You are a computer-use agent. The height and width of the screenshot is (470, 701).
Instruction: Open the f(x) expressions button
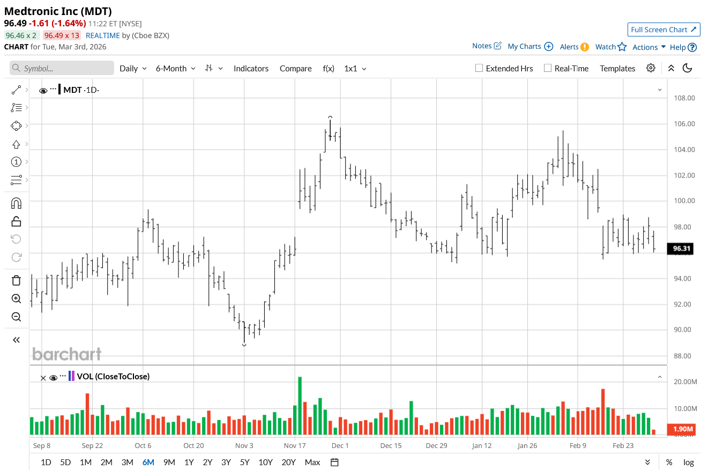329,68
